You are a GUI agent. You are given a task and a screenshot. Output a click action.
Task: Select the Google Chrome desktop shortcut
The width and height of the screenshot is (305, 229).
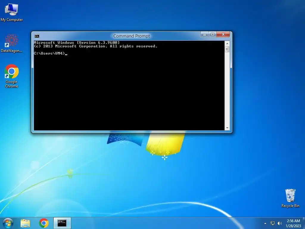tap(12, 76)
